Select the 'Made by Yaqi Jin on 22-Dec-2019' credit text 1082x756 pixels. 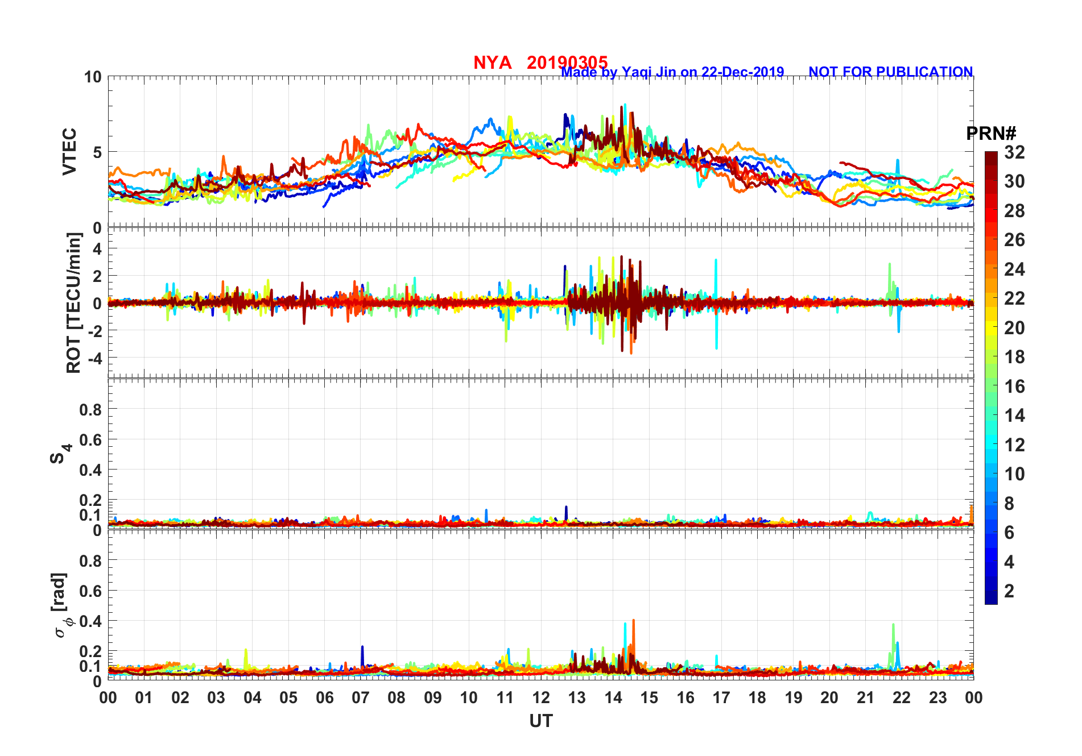pyautogui.click(x=672, y=72)
